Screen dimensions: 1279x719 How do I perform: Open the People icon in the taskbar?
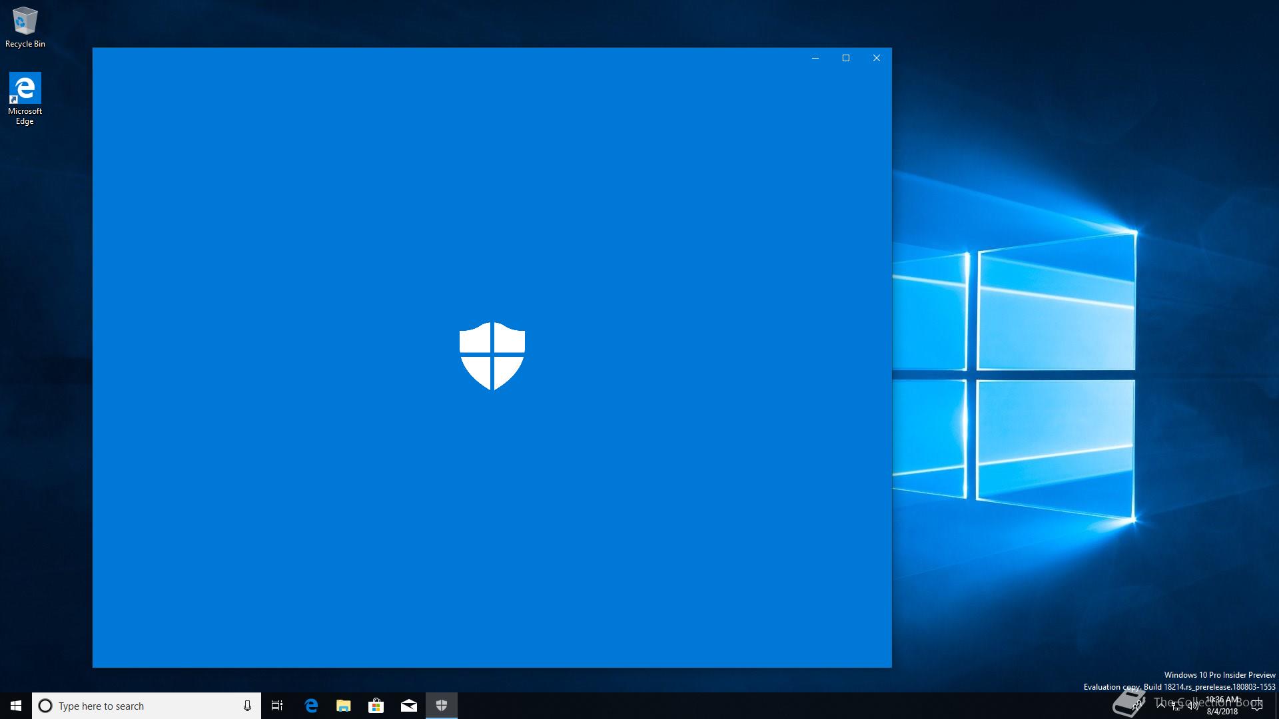click(1138, 706)
